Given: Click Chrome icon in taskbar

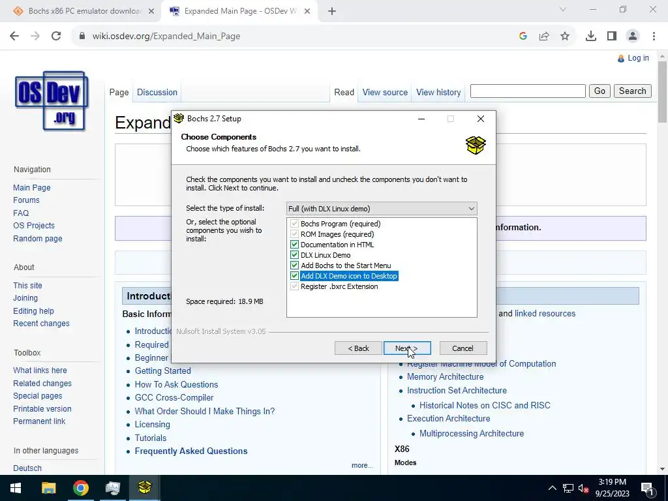Looking at the screenshot, I should tap(80, 488).
